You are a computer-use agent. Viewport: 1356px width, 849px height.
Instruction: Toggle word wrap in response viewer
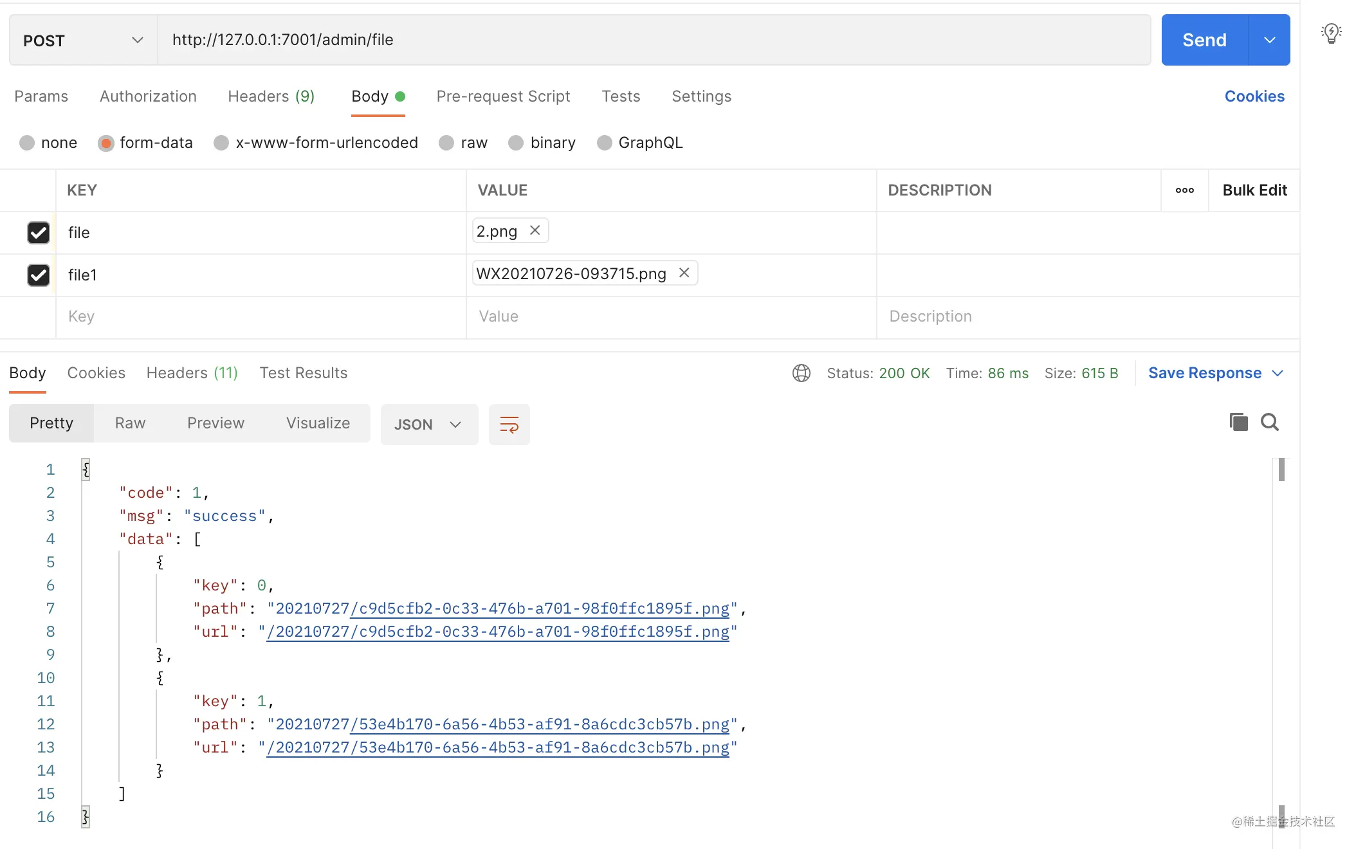click(x=509, y=424)
